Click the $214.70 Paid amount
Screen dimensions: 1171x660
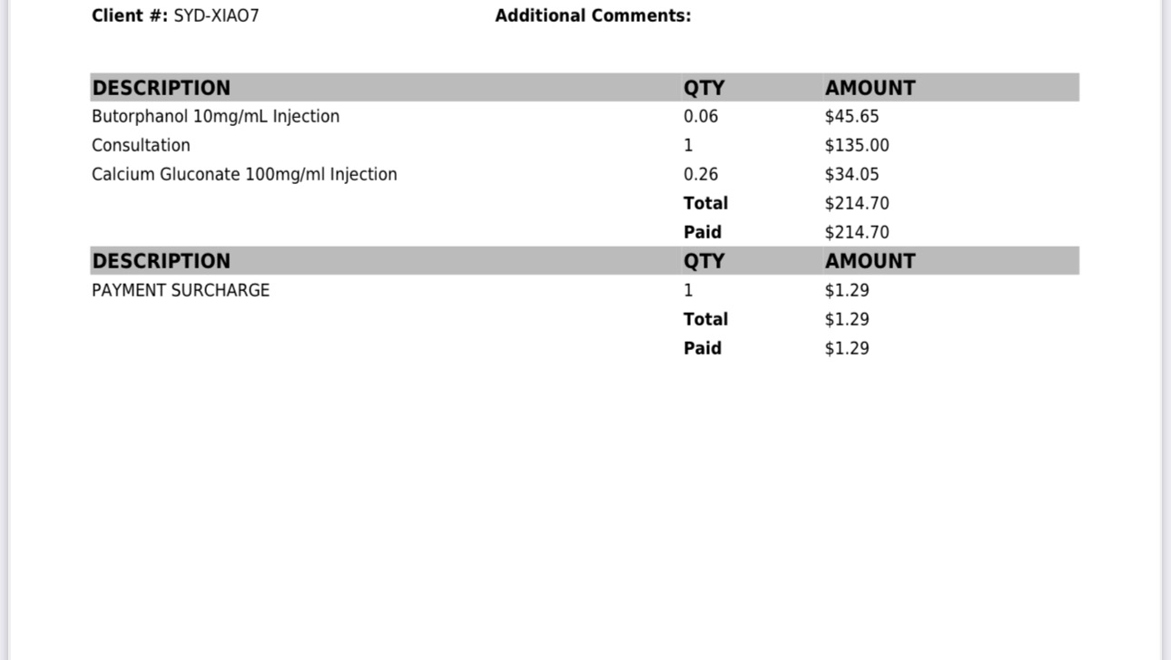click(x=857, y=232)
